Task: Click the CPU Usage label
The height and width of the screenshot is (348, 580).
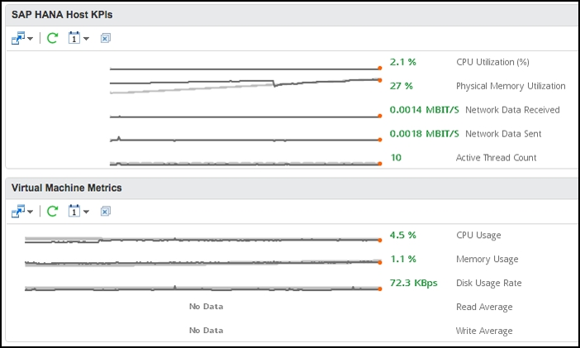Action: tap(478, 236)
